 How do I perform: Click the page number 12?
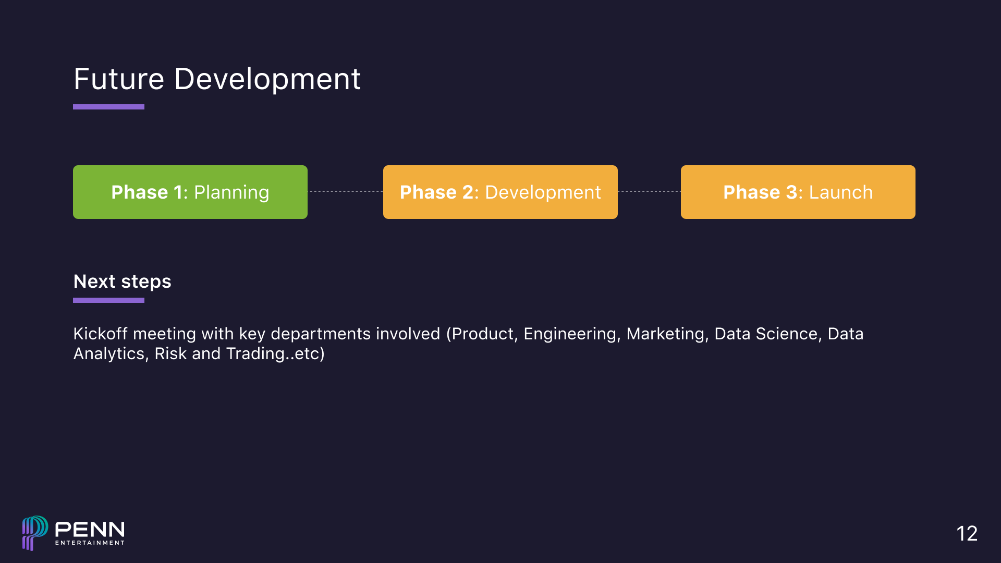click(x=967, y=534)
